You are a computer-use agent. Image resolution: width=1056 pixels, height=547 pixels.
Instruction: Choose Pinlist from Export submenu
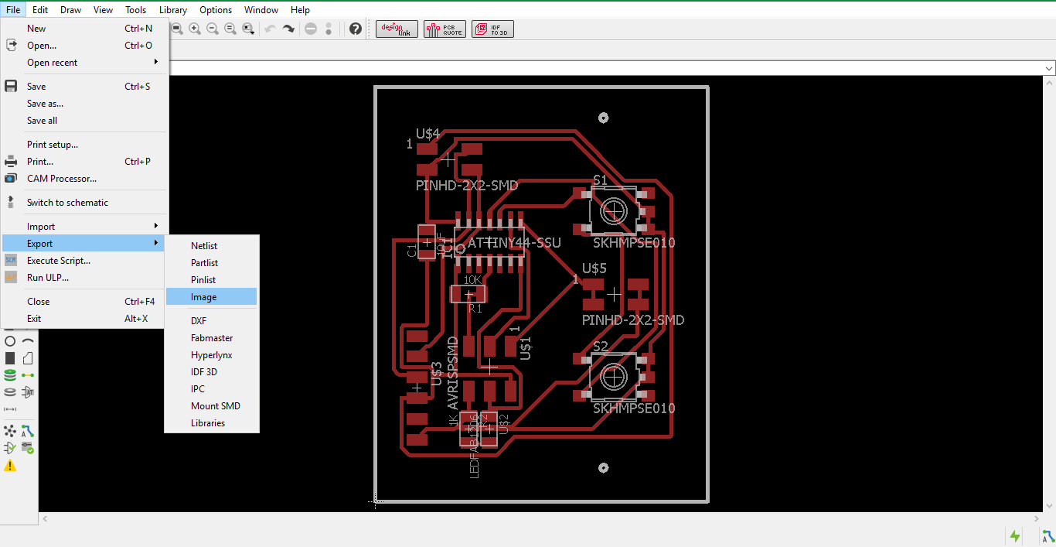coord(212,280)
